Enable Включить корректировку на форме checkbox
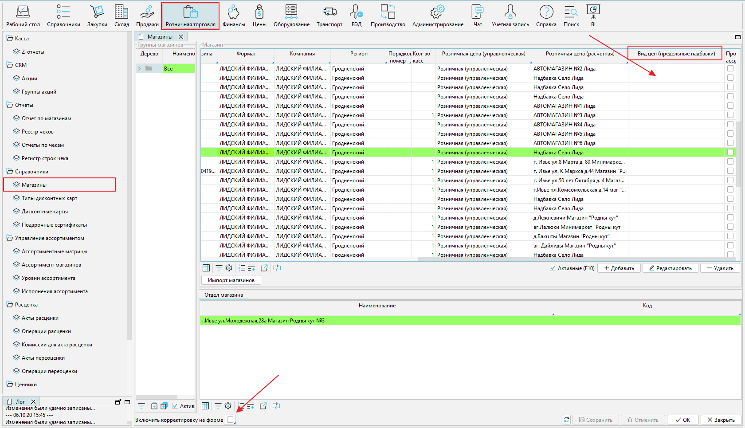Viewport: 745px width, 428px height. 230,420
